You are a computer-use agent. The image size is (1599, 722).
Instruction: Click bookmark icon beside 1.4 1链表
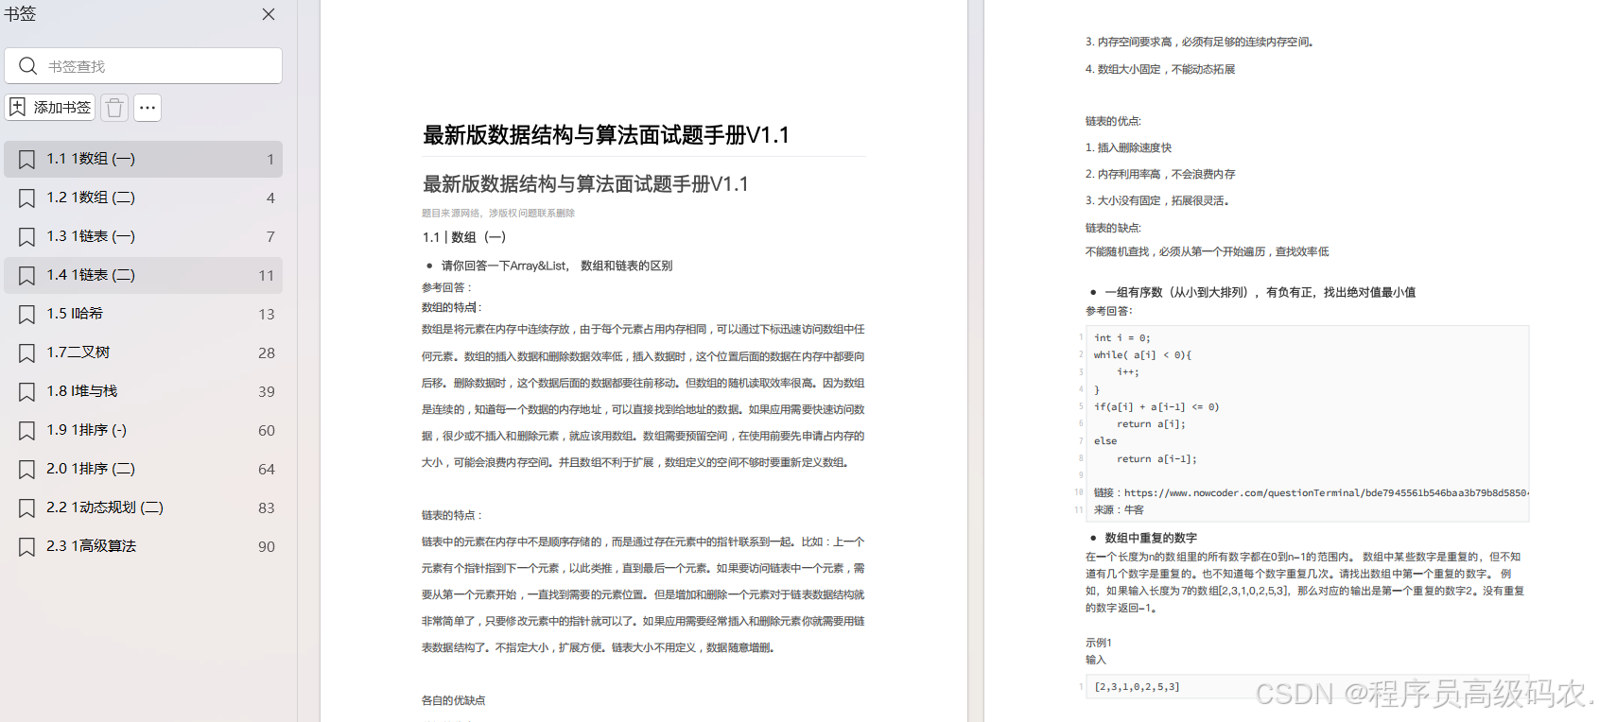pyautogui.click(x=27, y=276)
